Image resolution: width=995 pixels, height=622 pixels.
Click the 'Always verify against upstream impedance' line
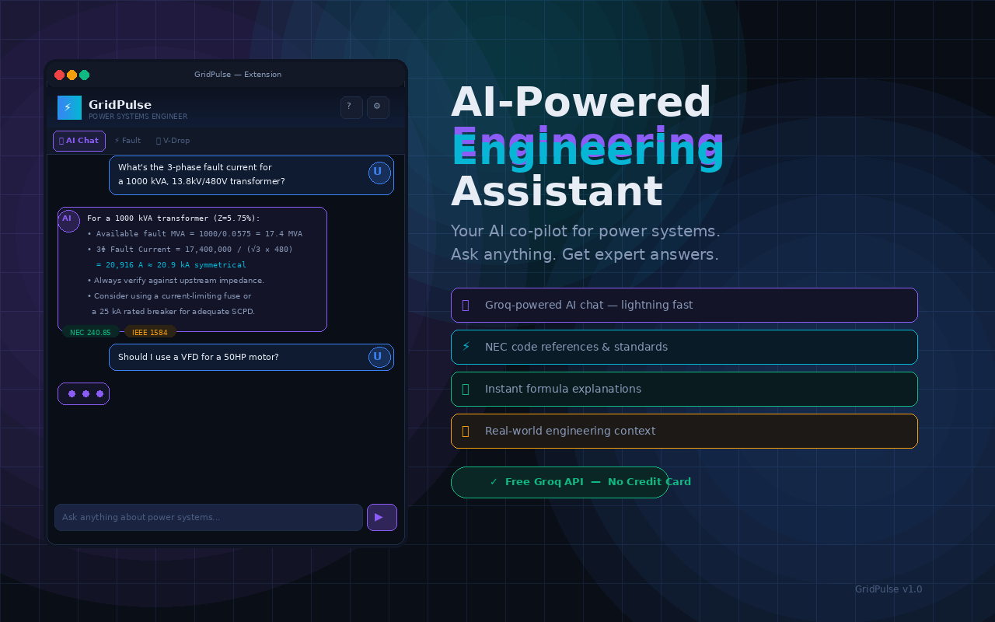click(176, 281)
